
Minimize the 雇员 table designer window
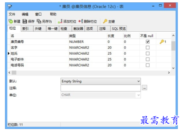click(x=153, y=6)
